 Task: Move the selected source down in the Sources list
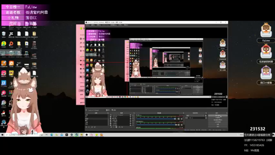tap(122, 127)
